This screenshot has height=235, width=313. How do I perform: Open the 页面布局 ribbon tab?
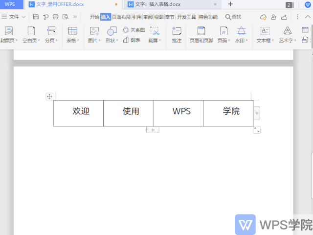(x=121, y=17)
